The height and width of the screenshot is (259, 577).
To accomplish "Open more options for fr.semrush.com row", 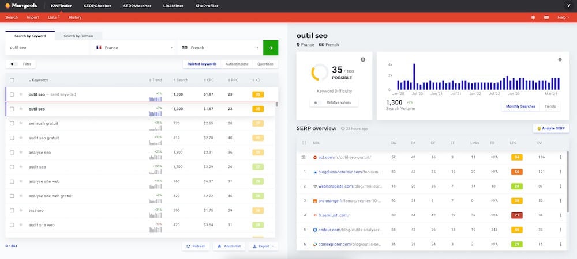I will coord(561,215).
